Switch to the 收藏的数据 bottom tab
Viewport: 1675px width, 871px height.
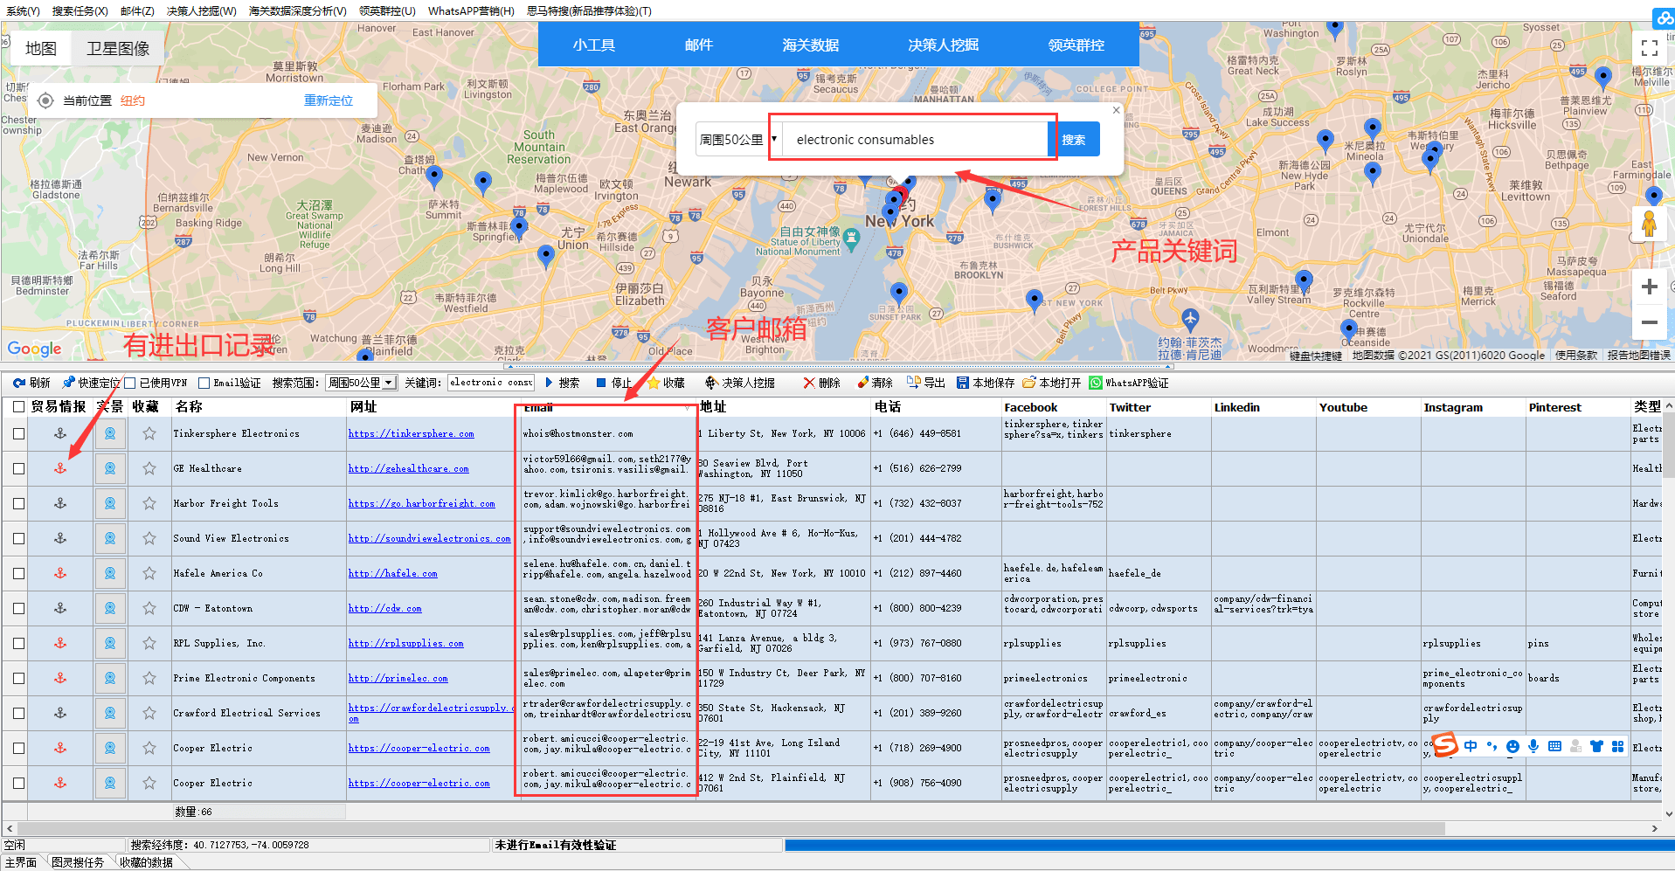(x=146, y=862)
